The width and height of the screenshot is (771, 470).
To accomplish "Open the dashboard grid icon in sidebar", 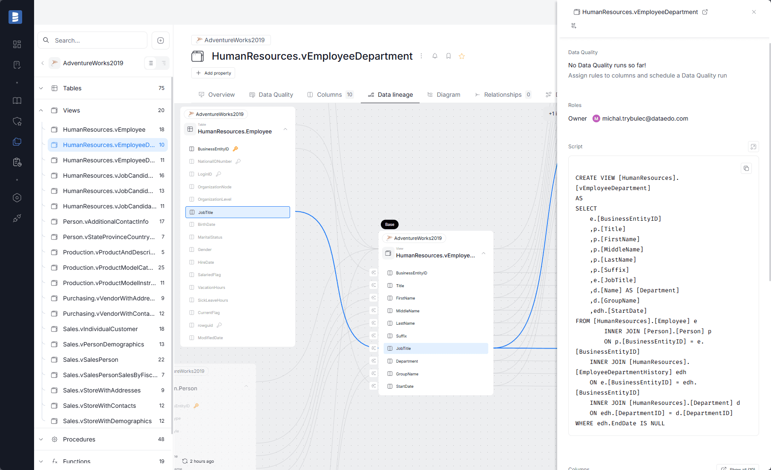I will point(17,44).
